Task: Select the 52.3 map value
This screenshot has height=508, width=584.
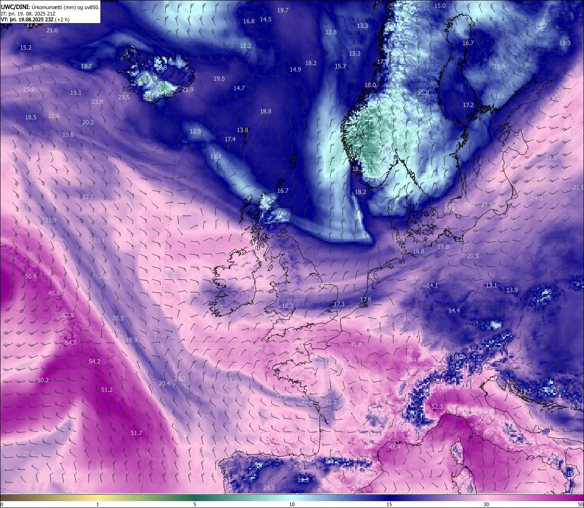Action: 437,406
